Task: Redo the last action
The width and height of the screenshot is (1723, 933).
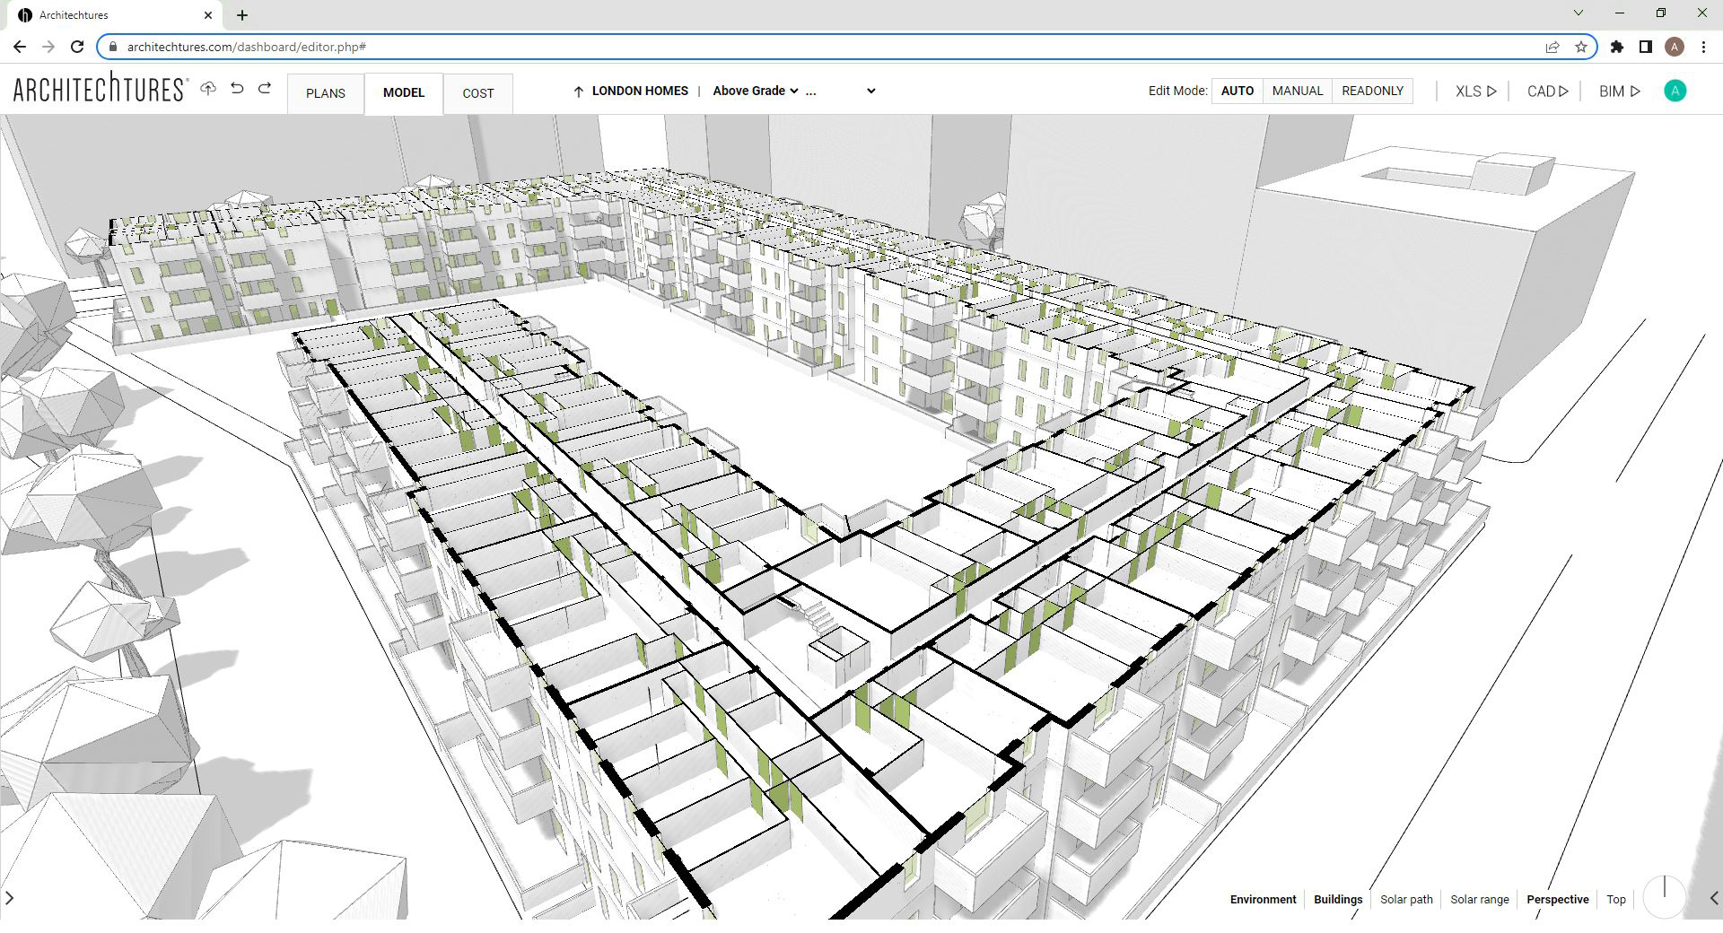Action: [x=265, y=89]
